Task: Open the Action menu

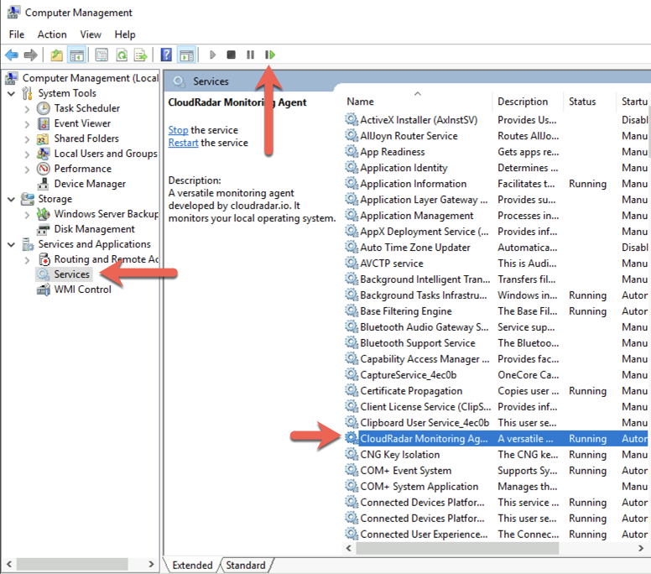Action: (52, 34)
